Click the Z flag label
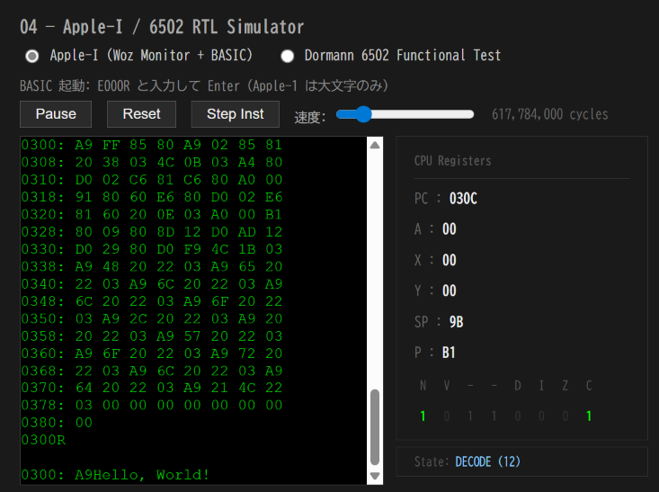659x492 pixels. point(565,386)
